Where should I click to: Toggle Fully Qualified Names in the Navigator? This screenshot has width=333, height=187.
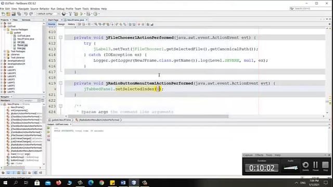(x=30, y=173)
